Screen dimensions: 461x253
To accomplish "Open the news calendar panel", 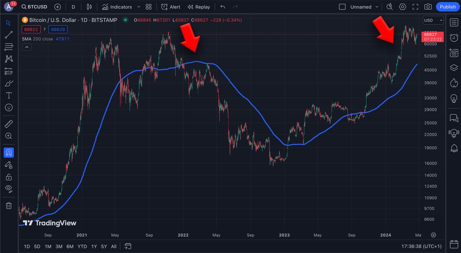I will [x=454, y=53].
